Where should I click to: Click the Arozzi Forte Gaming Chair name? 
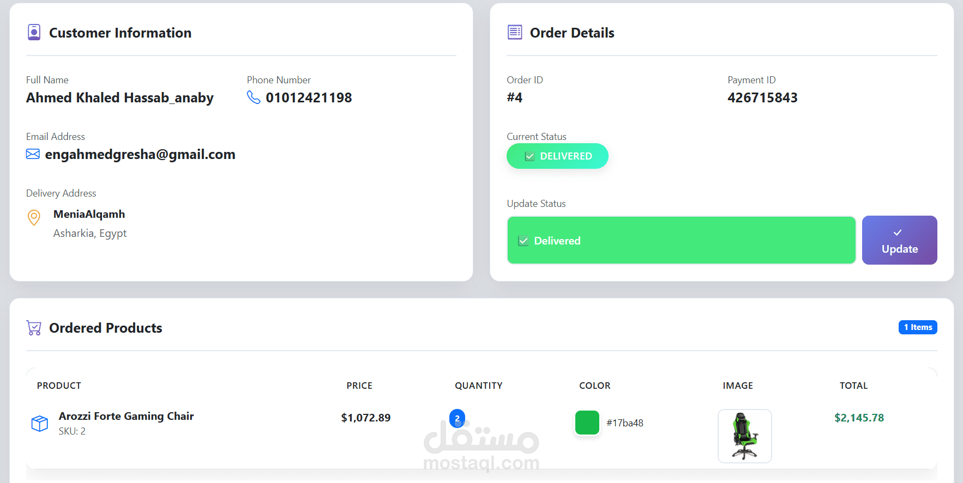127,416
